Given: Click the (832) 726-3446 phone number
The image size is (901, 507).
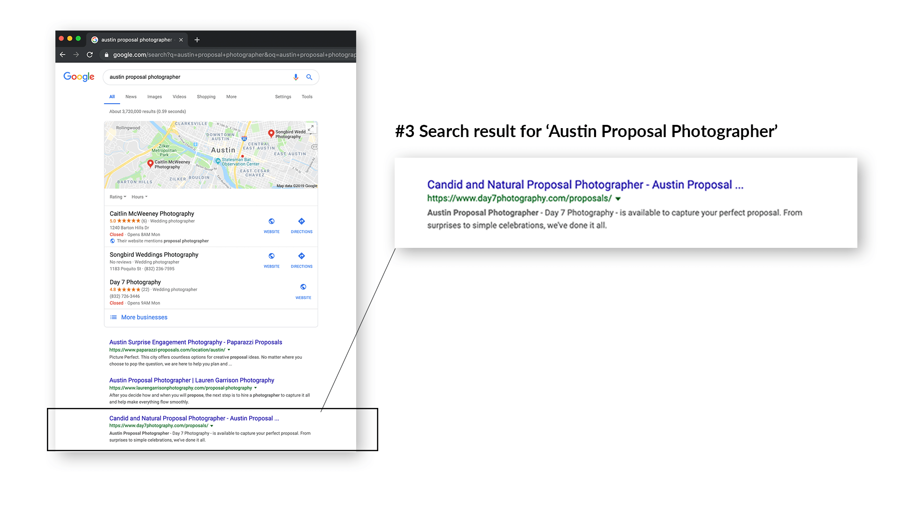Looking at the screenshot, I should coord(124,296).
